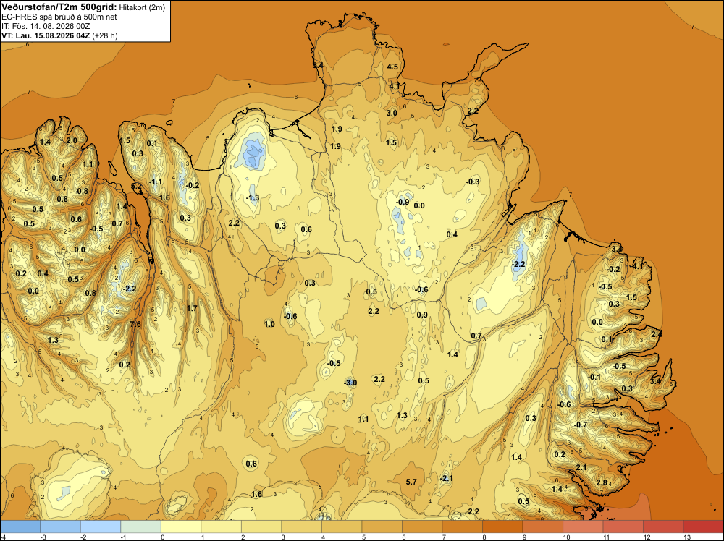Viewport: 724px width, 541px height.
Task: Click the 1.0 temperature value
Action: tap(269, 324)
